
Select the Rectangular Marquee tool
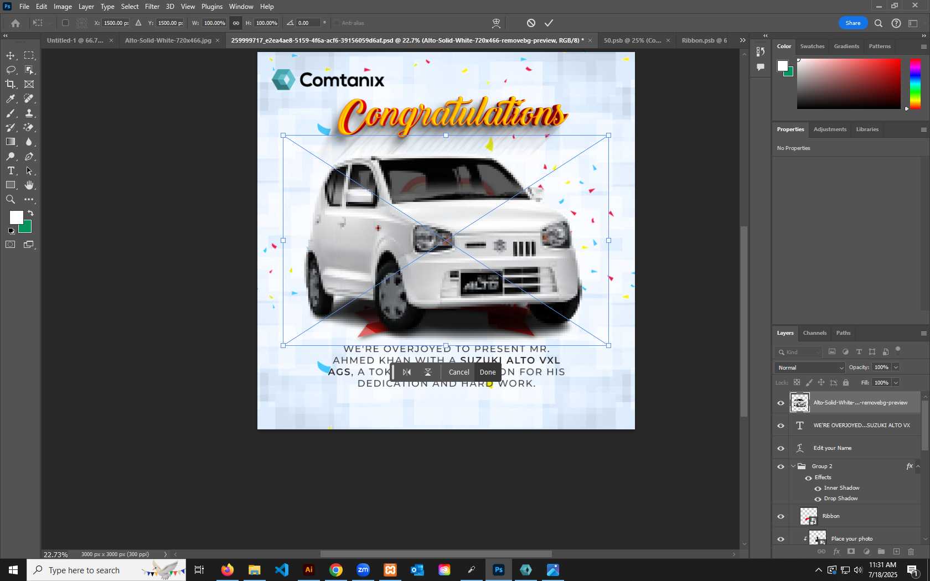pyautogui.click(x=29, y=56)
